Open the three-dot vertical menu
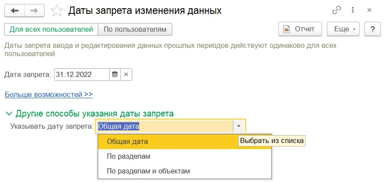The width and height of the screenshot is (384, 183). coord(353,10)
